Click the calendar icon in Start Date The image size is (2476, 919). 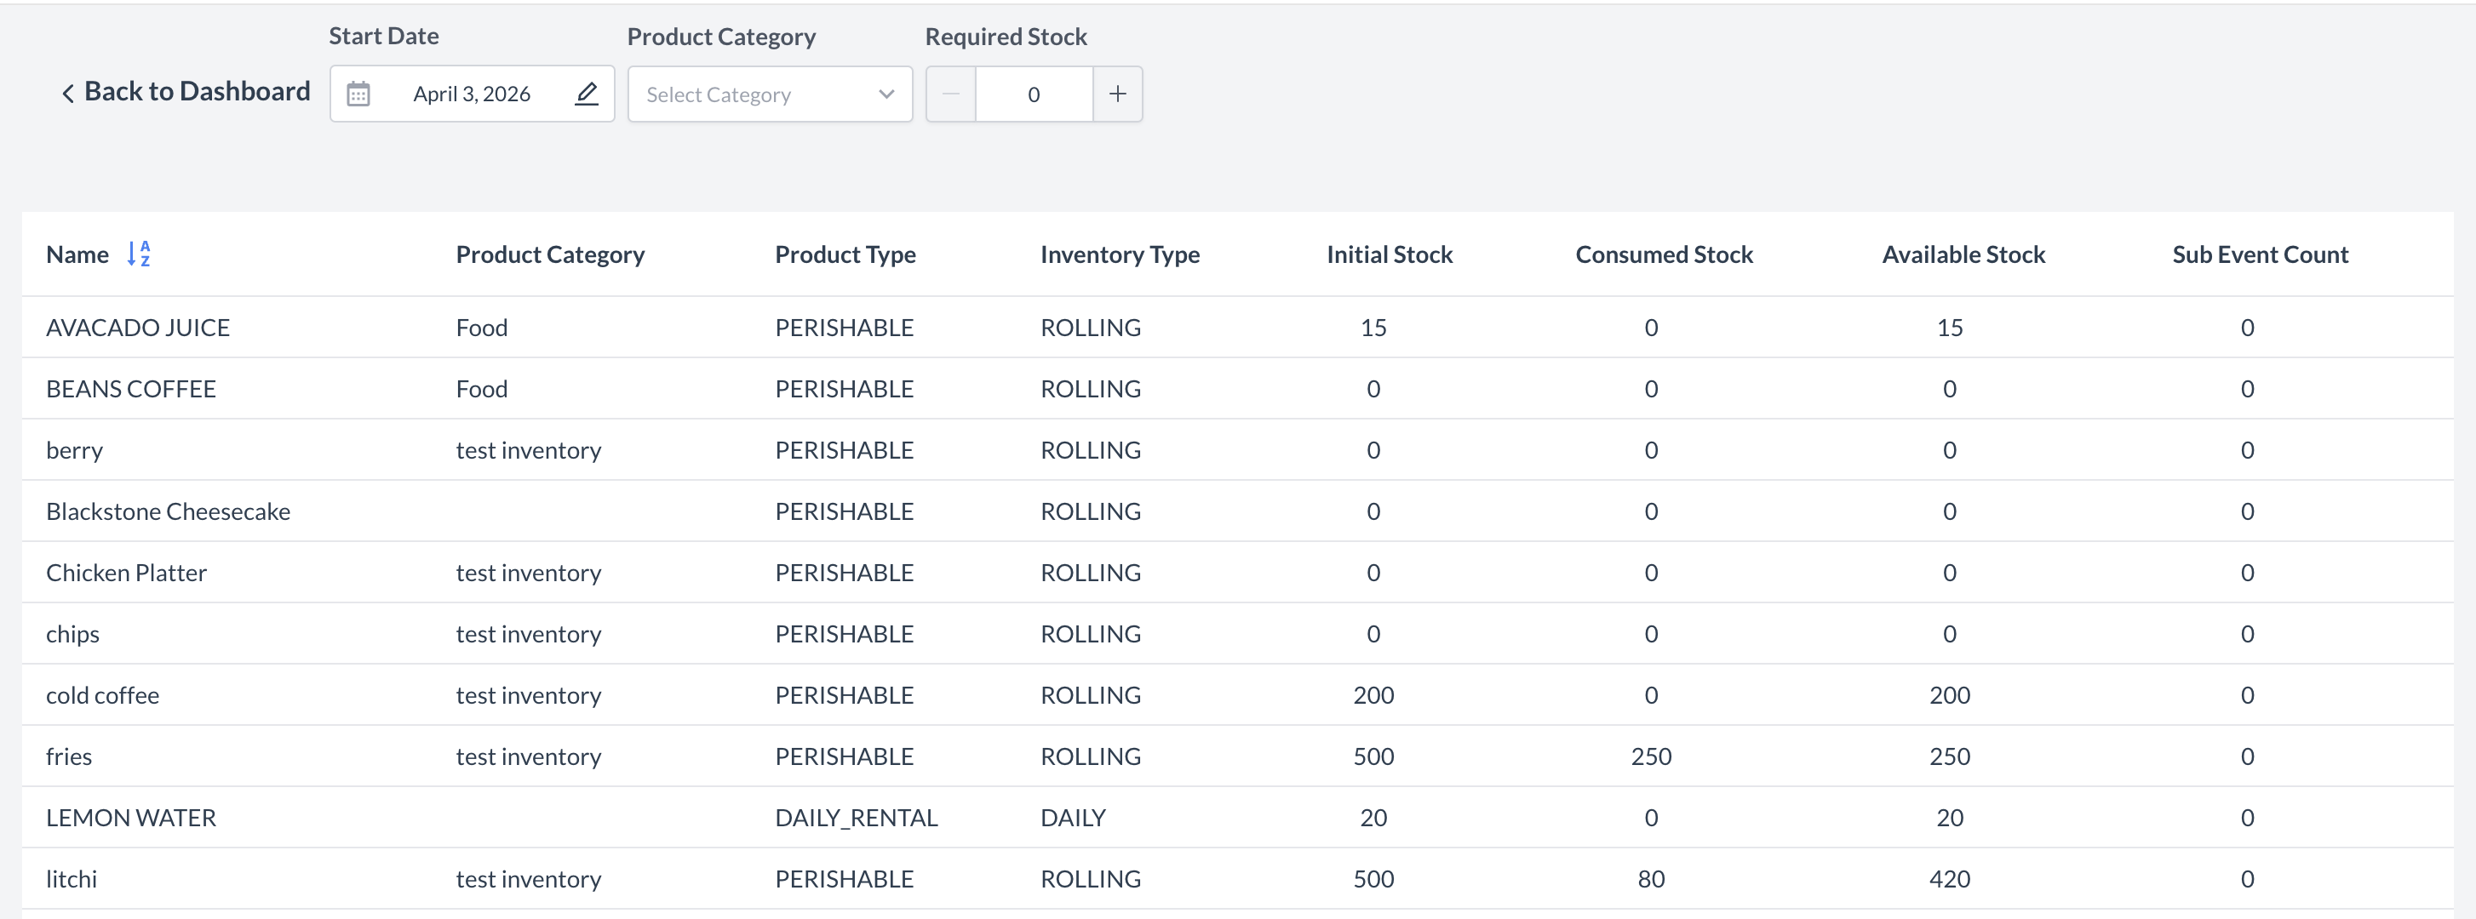358,94
